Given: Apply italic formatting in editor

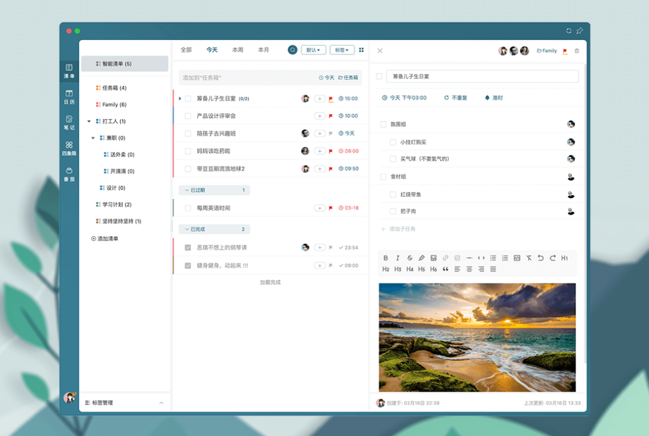Looking at the screenshot, I should [x=397, y=258].
